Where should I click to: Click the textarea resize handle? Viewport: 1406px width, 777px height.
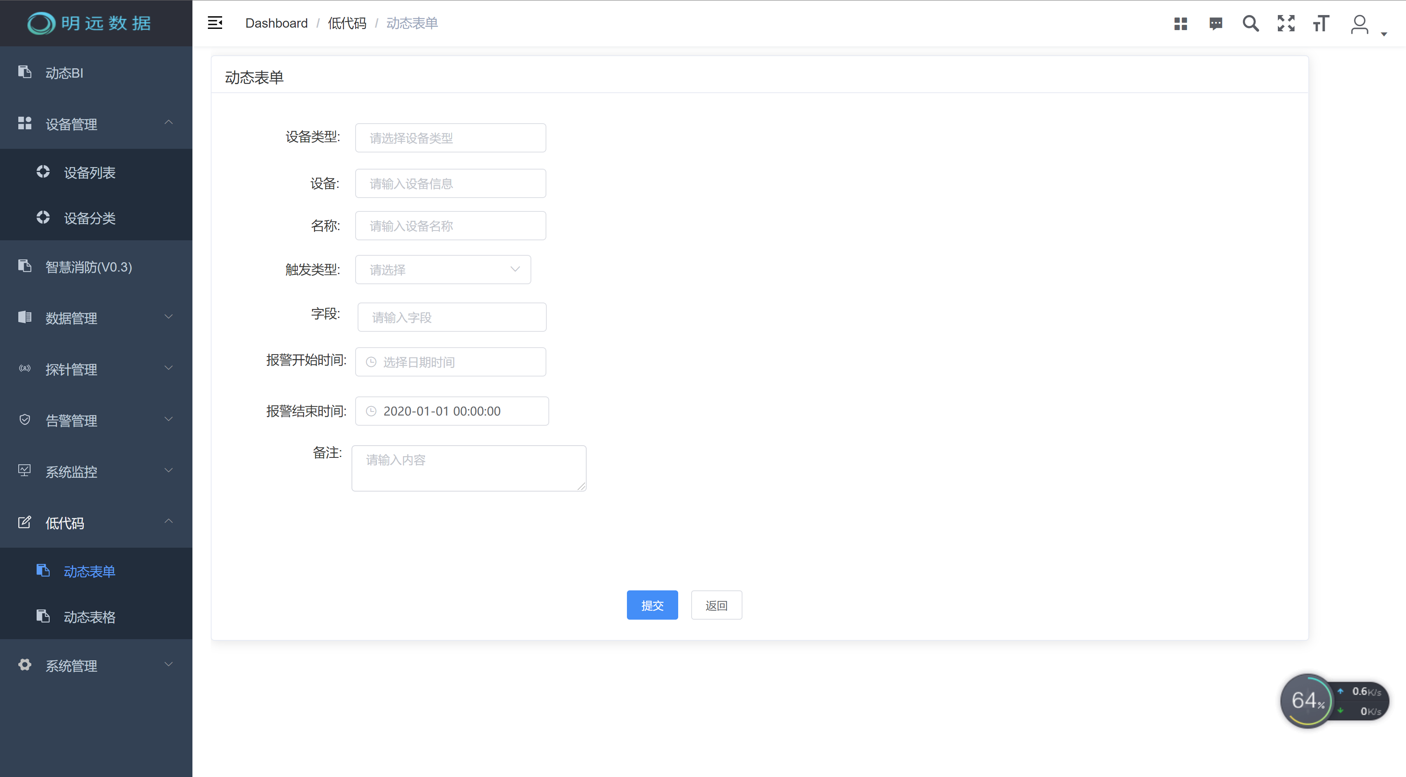tap(581, 486)
